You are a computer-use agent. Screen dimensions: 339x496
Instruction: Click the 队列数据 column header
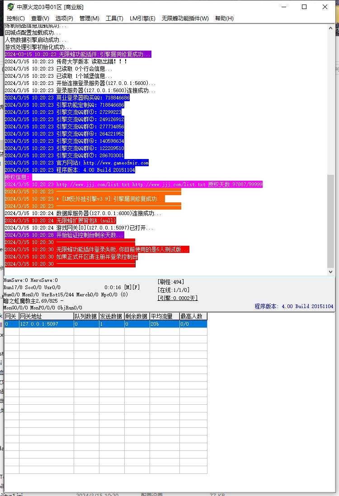[x=86, y=316]
